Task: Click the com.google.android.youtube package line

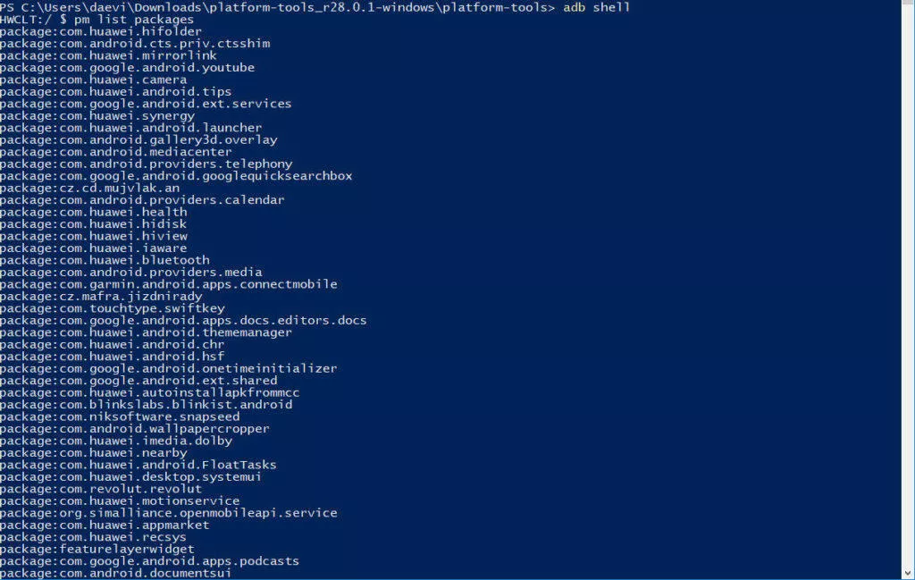Action: pyautogui.click(x=127, y=68)
